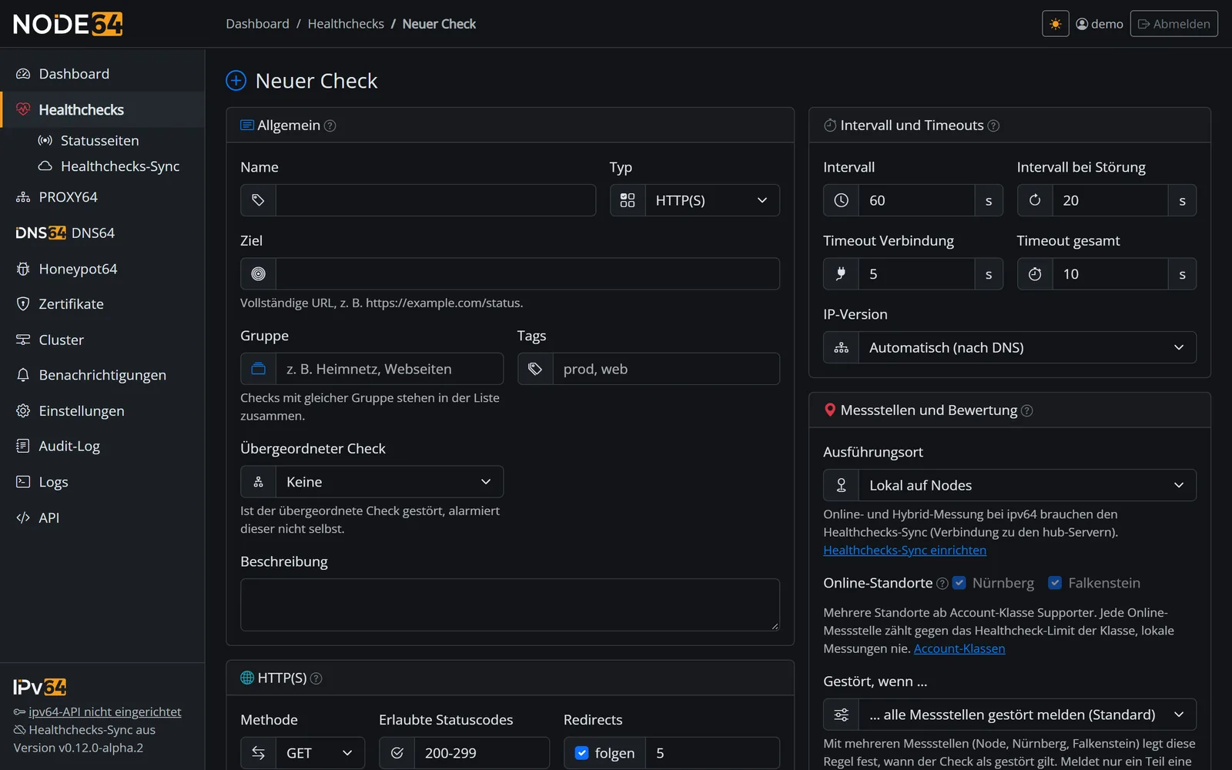This screenshot has width=1232, height=770.
Task: Follow the Healthchecks-Sync einrichten link
Action: [905, 551]
